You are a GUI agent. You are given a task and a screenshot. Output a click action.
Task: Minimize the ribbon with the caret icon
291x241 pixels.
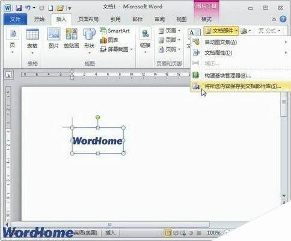tap(274, 19)
